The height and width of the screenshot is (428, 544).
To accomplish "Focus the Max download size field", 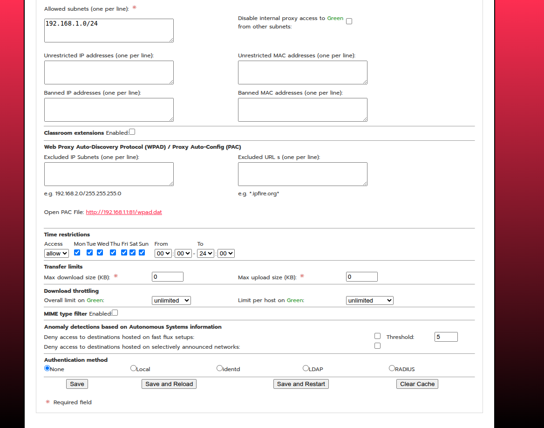I will pyautogui.click(x=168, y=277).
